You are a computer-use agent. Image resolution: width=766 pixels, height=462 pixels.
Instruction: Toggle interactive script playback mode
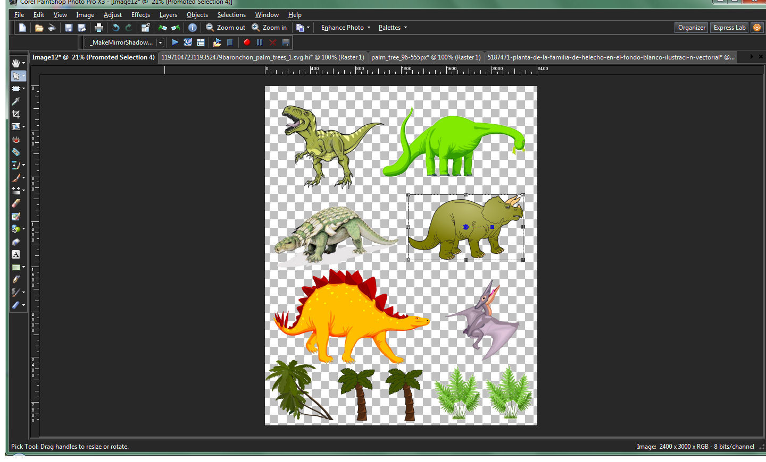pyautogui.click(x=201, y=42)
